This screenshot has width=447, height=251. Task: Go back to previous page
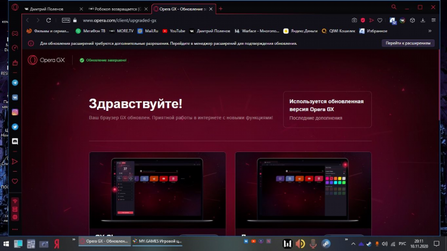coord(27,20)
